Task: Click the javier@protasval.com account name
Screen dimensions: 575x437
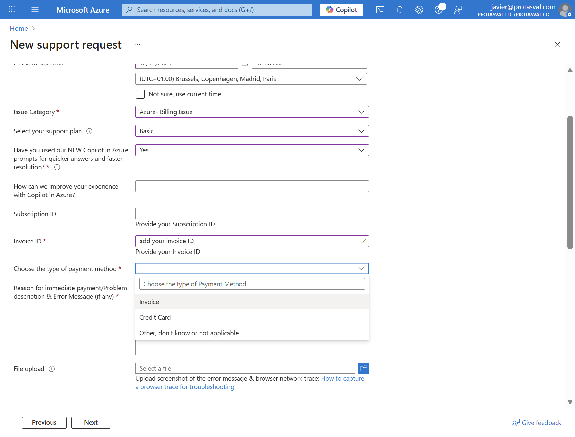Action: click(523, 7)
